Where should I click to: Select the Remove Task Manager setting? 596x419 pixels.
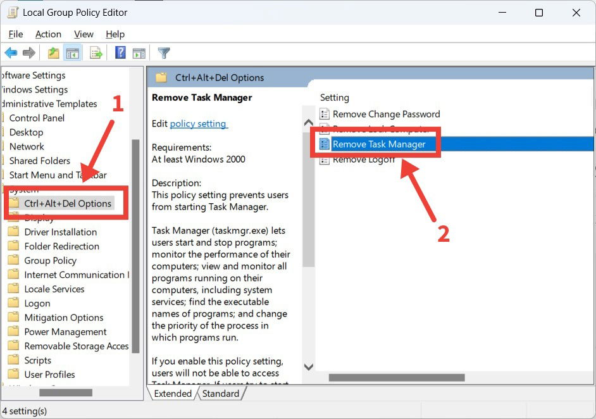(x=379, y=144)
